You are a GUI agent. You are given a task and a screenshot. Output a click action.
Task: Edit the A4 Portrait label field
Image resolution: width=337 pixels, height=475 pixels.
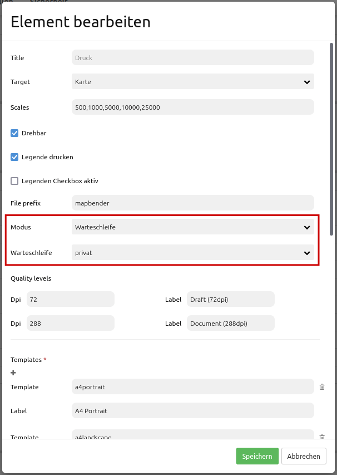tap(192, 411)
